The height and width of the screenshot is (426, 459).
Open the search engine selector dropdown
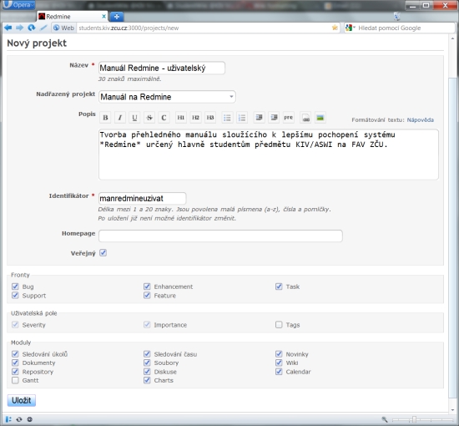click(351, 28)
